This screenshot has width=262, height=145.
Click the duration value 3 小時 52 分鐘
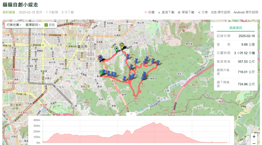point(244,53)
